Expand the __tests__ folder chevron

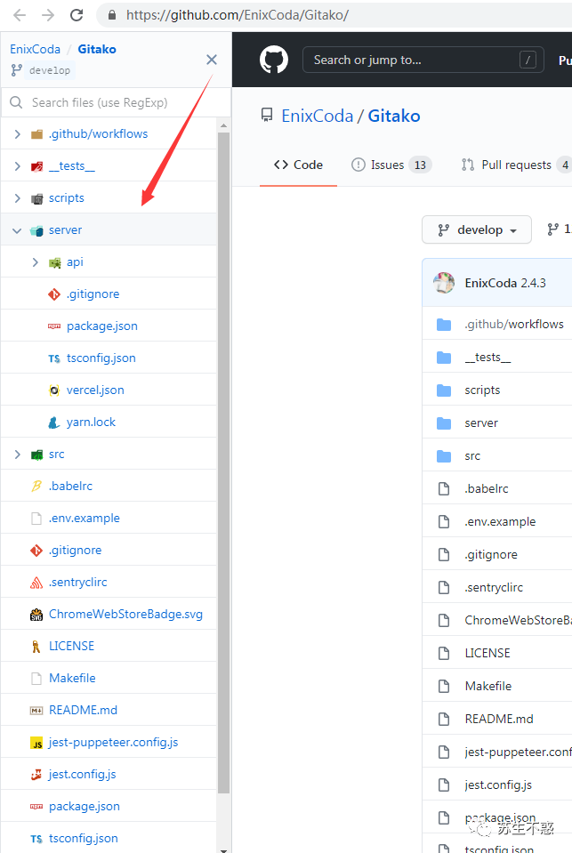point(18,166)
